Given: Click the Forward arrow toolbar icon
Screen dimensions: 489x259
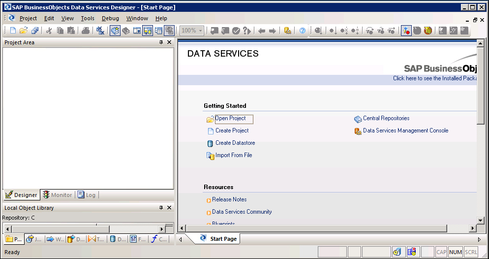Looking at the screenshot, I should 272,31.
